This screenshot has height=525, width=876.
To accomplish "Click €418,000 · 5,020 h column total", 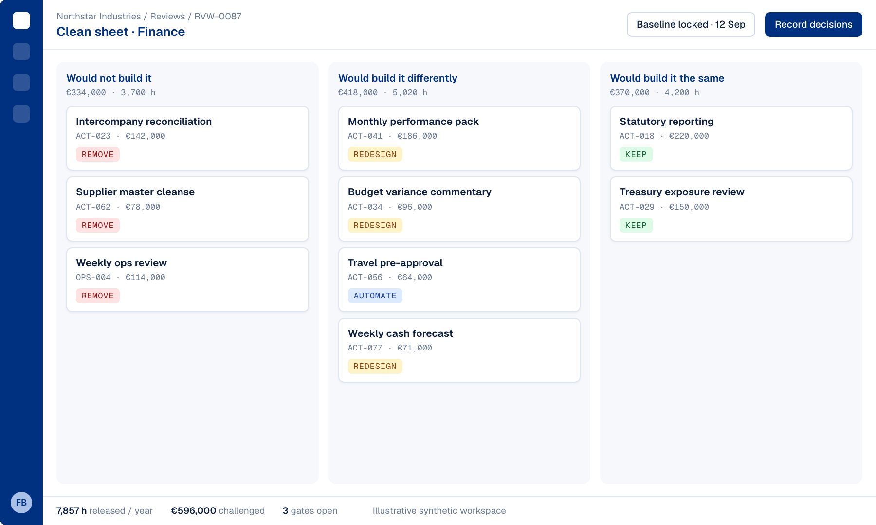I will click(383, 93).
